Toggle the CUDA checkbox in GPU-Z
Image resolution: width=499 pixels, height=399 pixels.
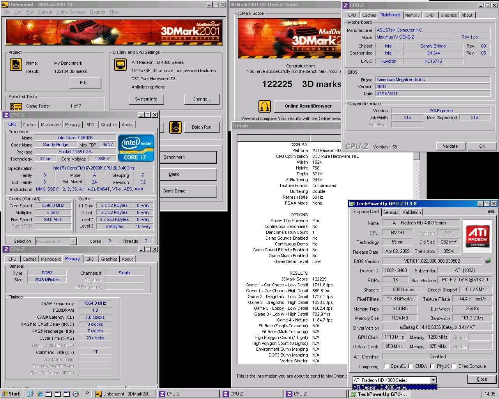click(x=411, y=366)
